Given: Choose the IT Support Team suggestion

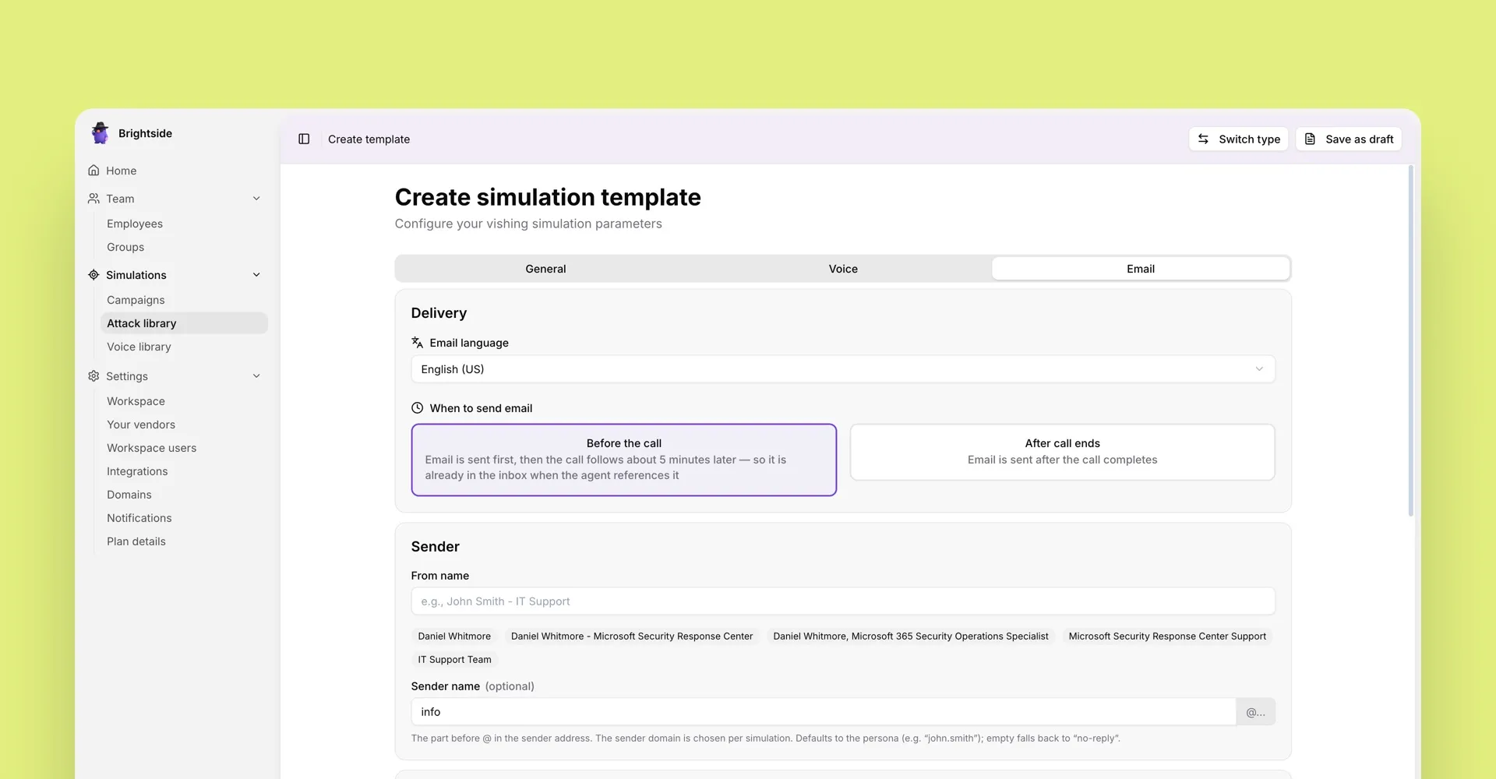Looking at the screenshot, I should (454, 660).
